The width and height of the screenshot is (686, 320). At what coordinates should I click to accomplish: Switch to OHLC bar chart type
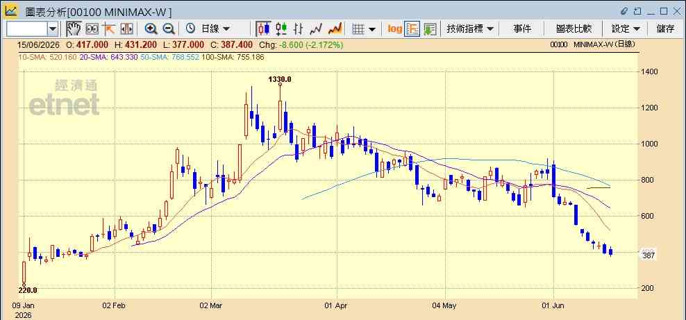click(x=299, y=29)
